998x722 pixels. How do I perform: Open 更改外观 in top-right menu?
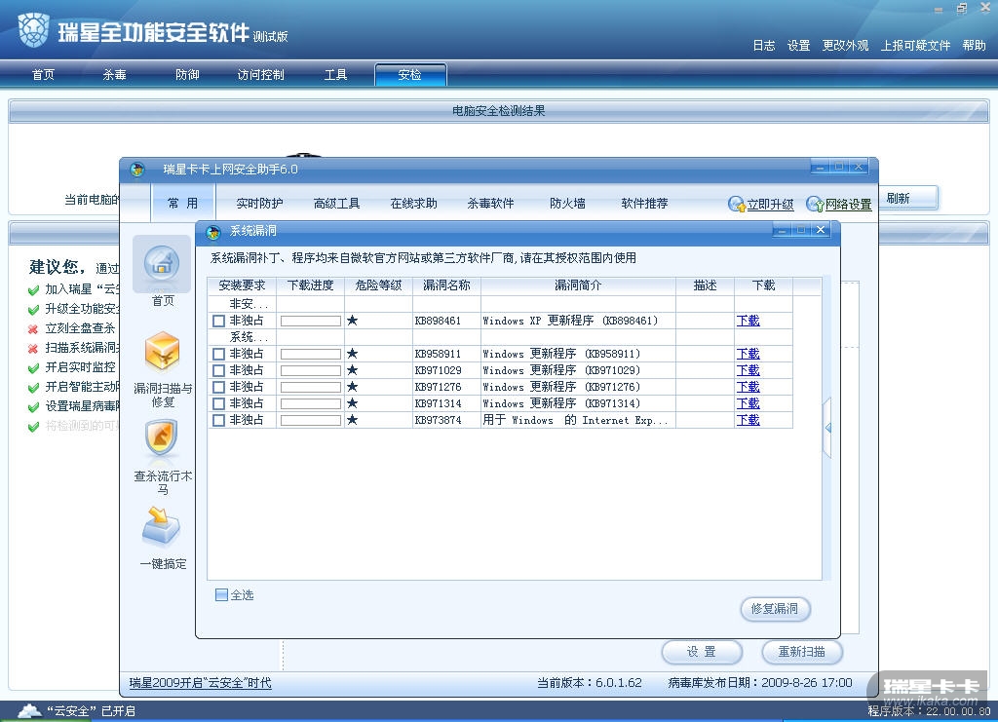pos(845,46)
